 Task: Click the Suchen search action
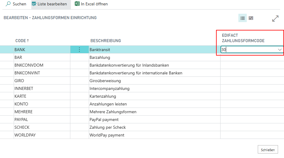[19, 4]
